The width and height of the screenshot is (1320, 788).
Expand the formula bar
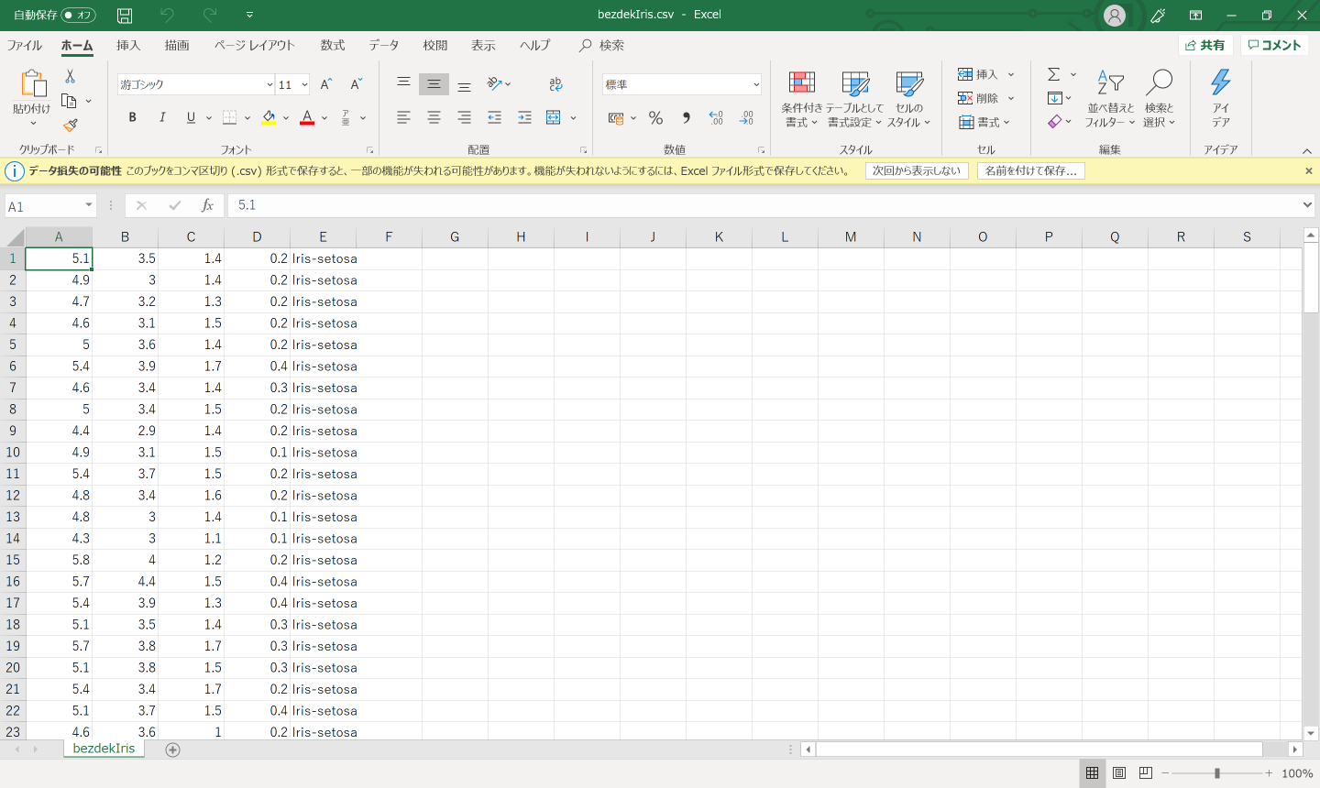coord(1307,205)
